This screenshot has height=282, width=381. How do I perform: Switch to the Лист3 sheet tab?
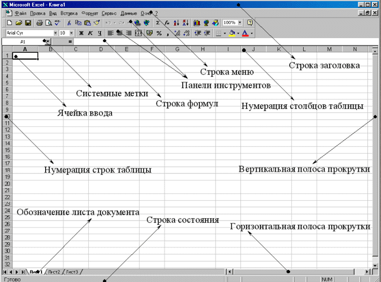pyautogui.click(x=72, y=272)
